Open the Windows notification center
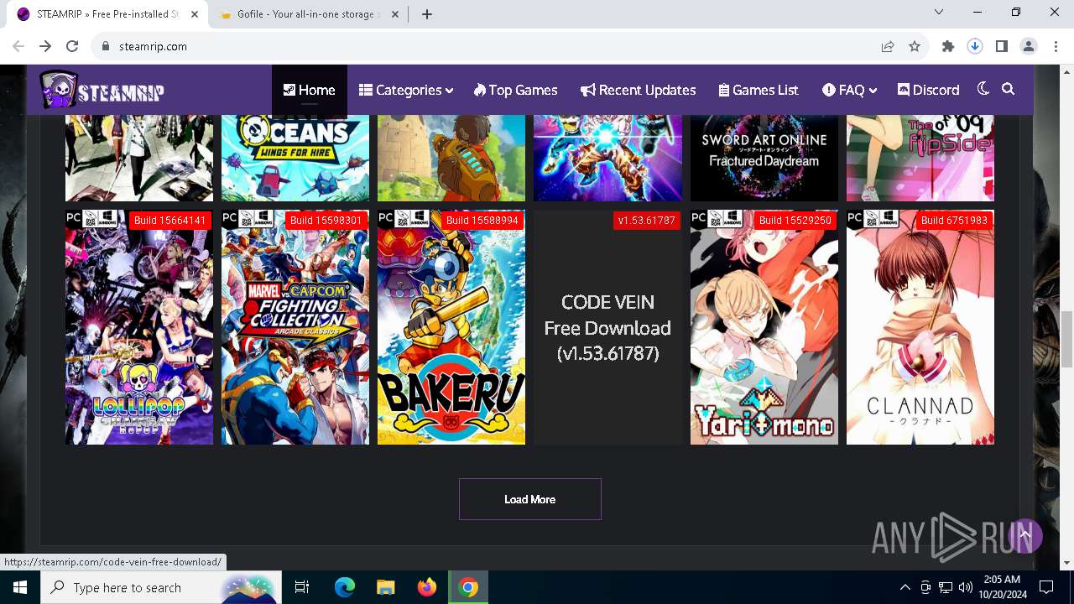 pyautogui.click(x=1046, y=587)
